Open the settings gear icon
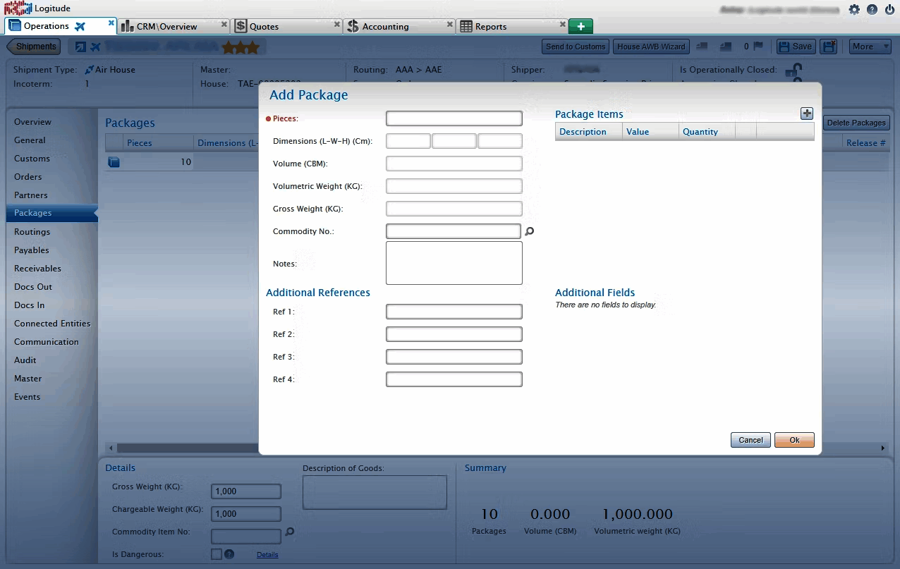Screen dimensions: 900x569 [854, 9]
